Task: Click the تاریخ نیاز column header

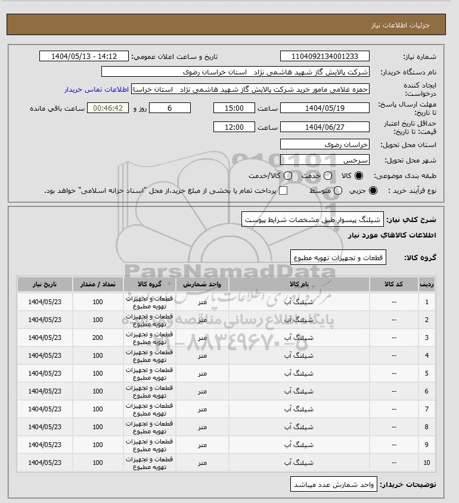Action: click(x=45, y=284)
